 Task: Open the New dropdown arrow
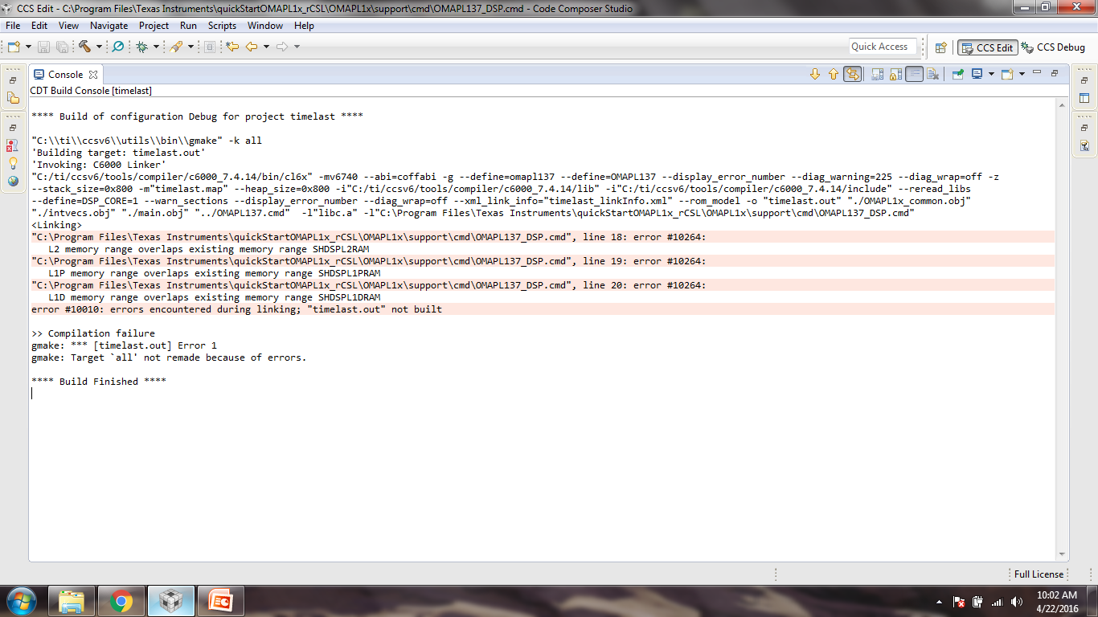28,47
